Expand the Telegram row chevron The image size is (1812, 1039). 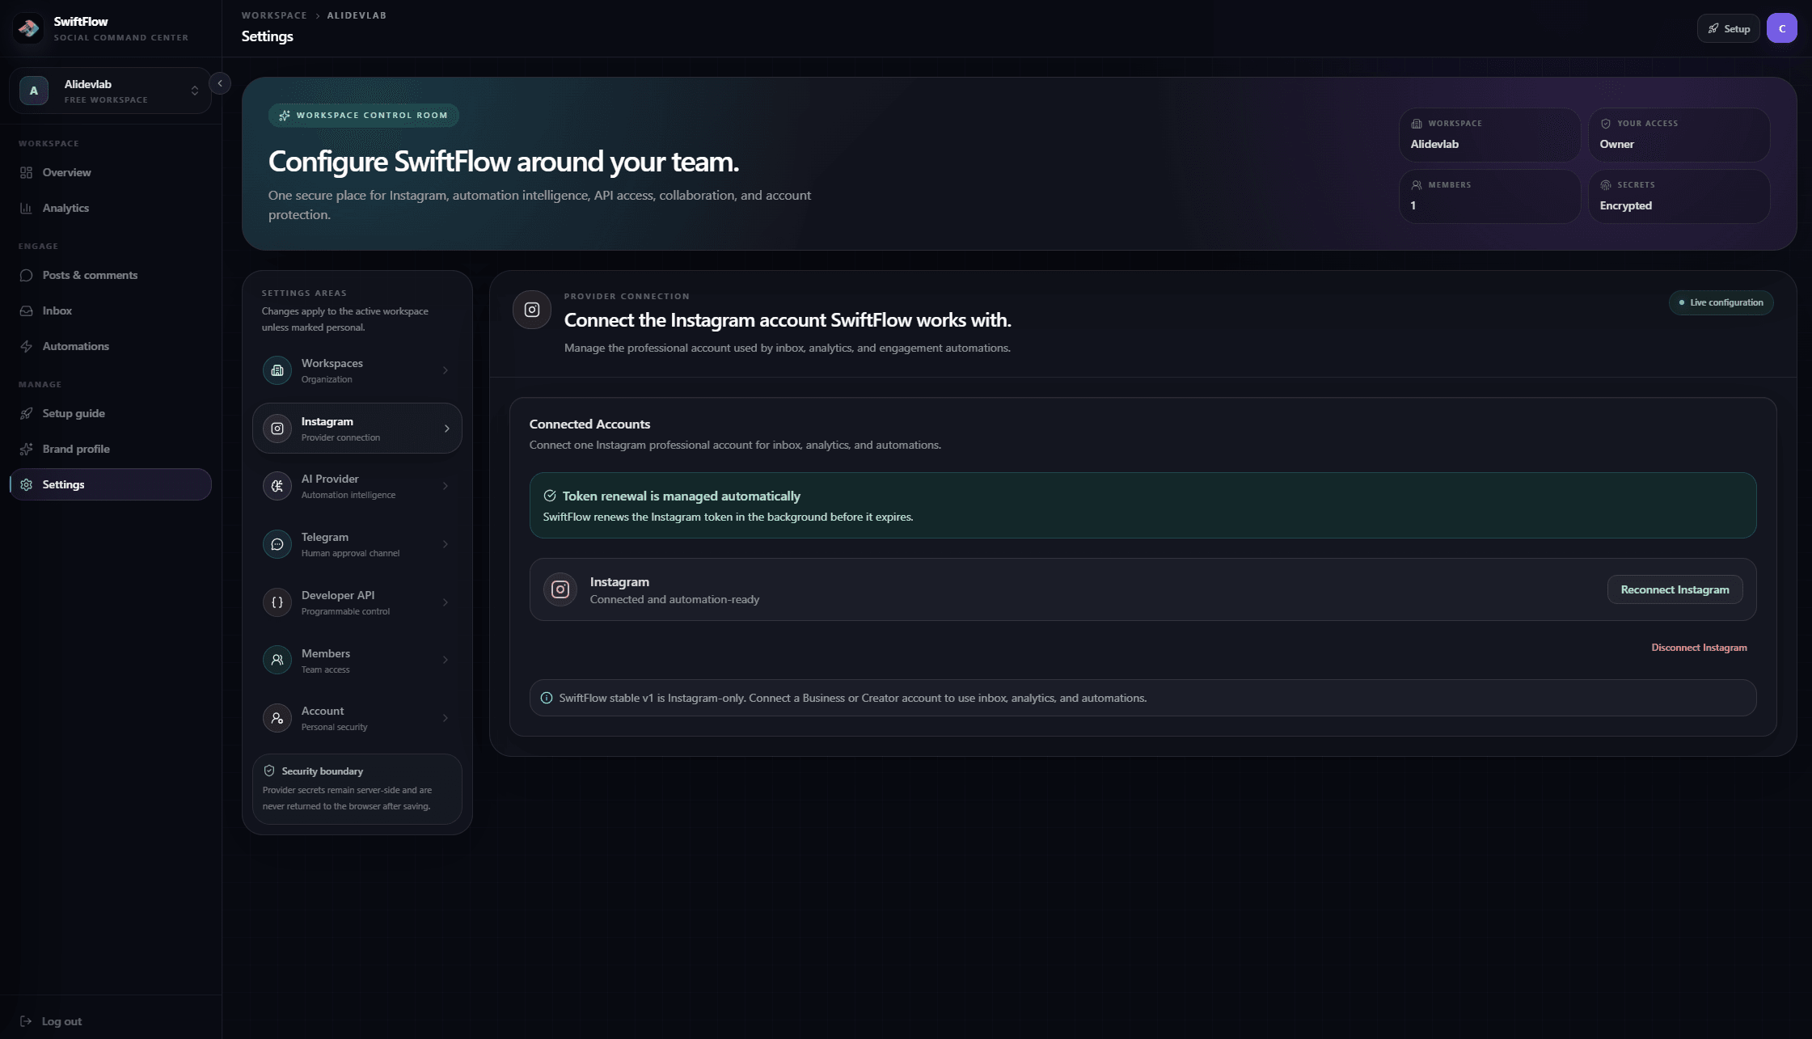446,544
